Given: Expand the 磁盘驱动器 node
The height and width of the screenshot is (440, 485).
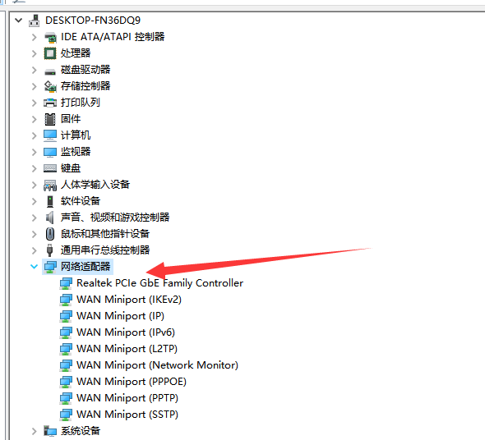Looking at the screenshot, I should tap(34, 70).
